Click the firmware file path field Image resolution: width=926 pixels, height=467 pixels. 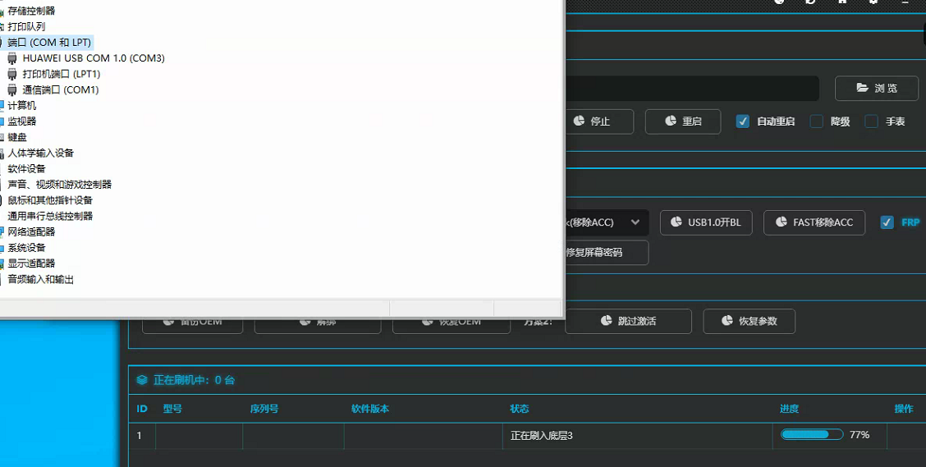tap(691, 88)
